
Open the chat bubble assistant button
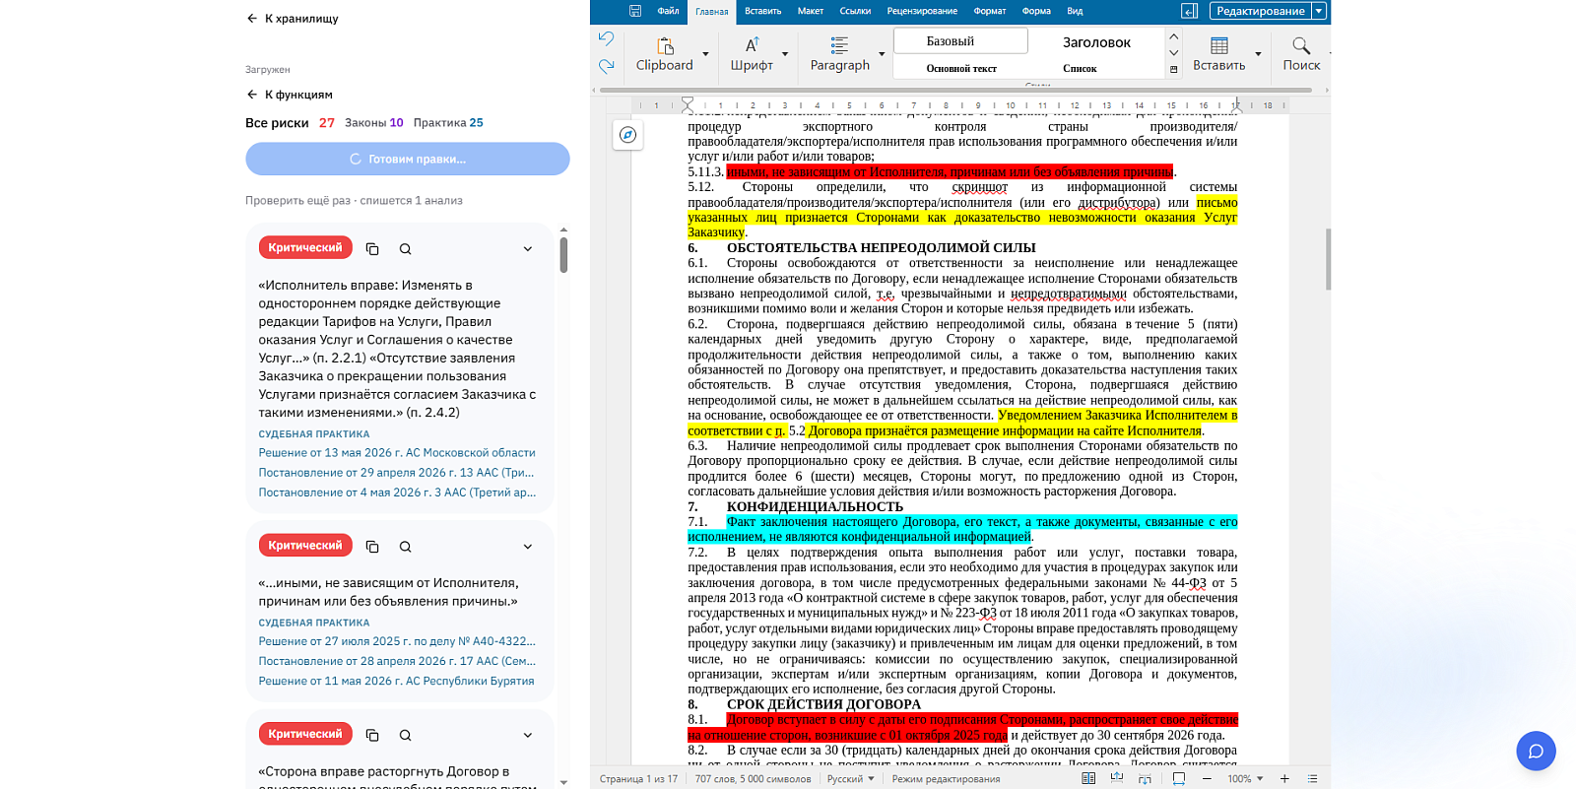pos(1536,752)
